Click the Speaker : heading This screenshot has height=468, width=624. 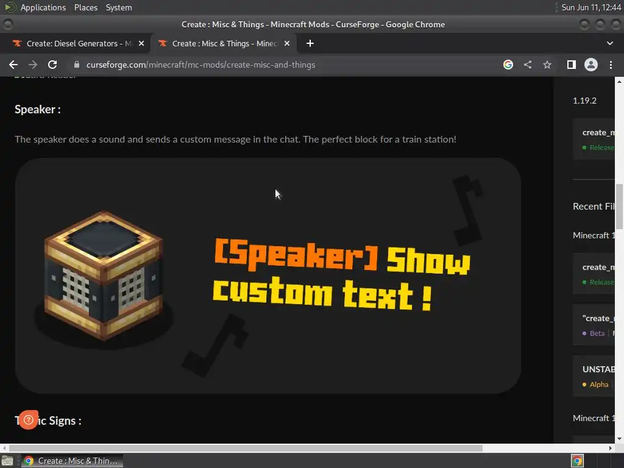tap(37, 110)
